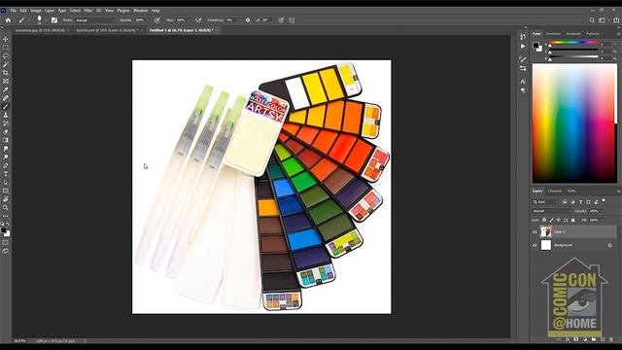Switch to the Paths tab
622x350 pixels.
571,191
